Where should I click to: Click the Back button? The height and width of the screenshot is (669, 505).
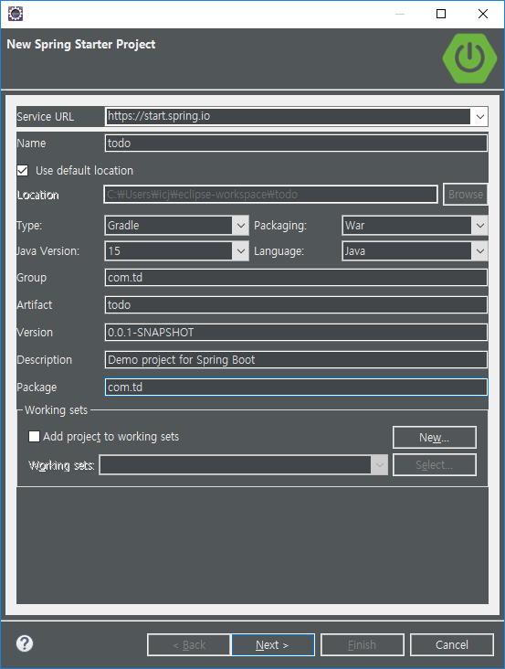click(189, 644)
